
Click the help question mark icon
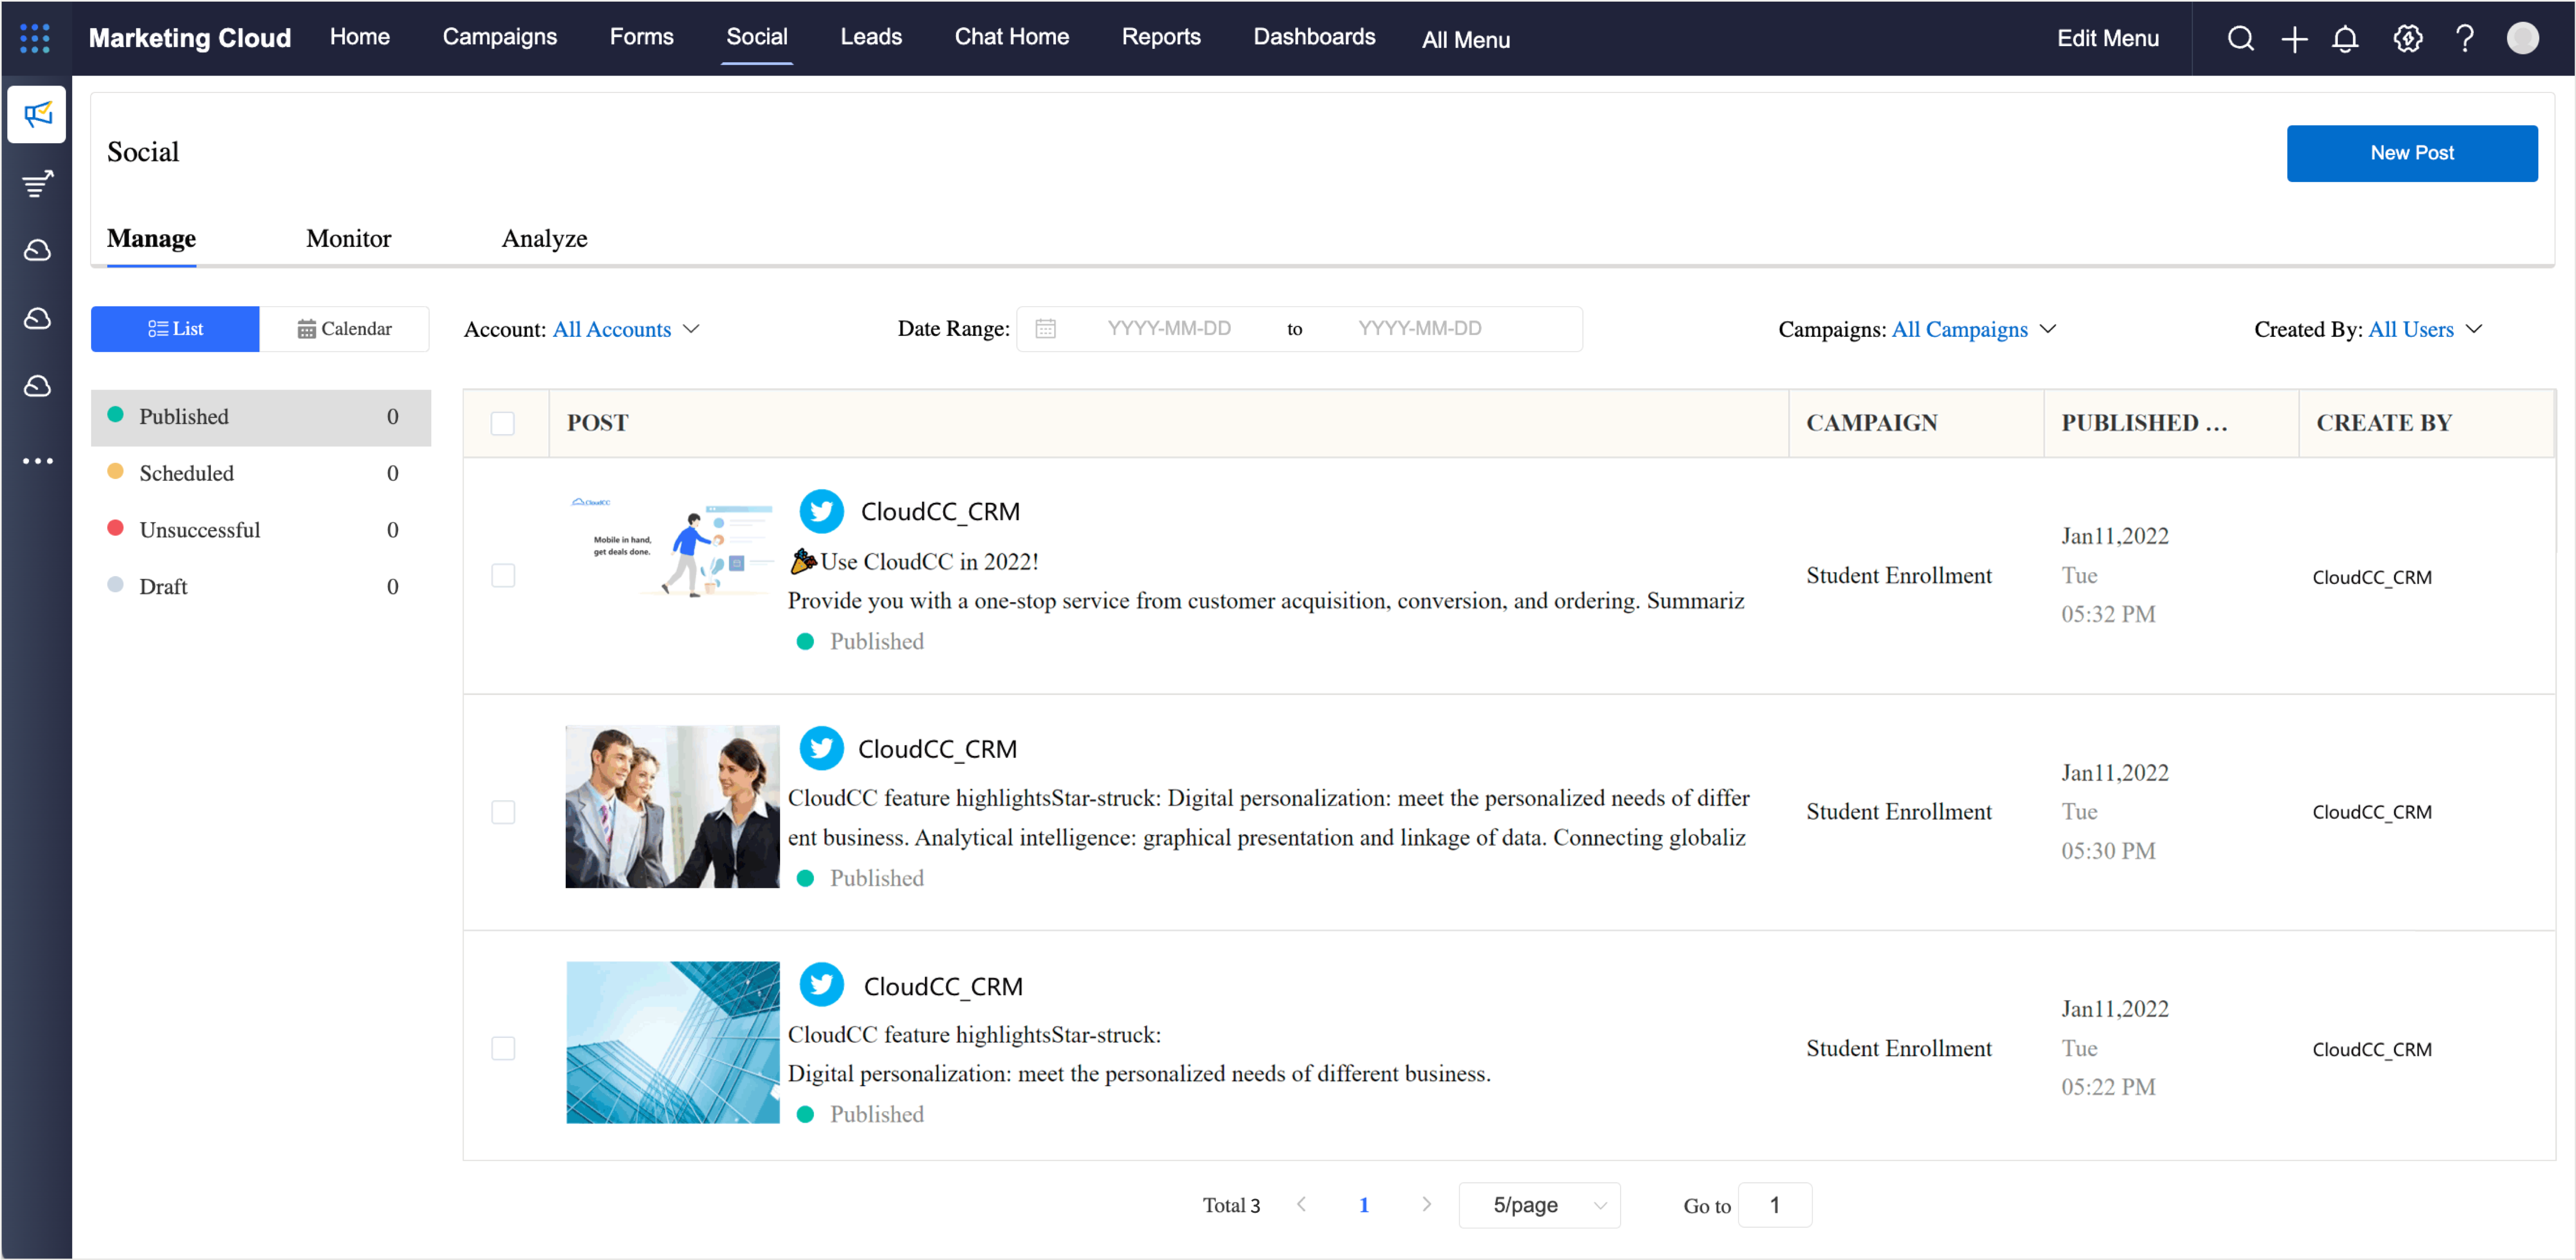(2464, 38)
